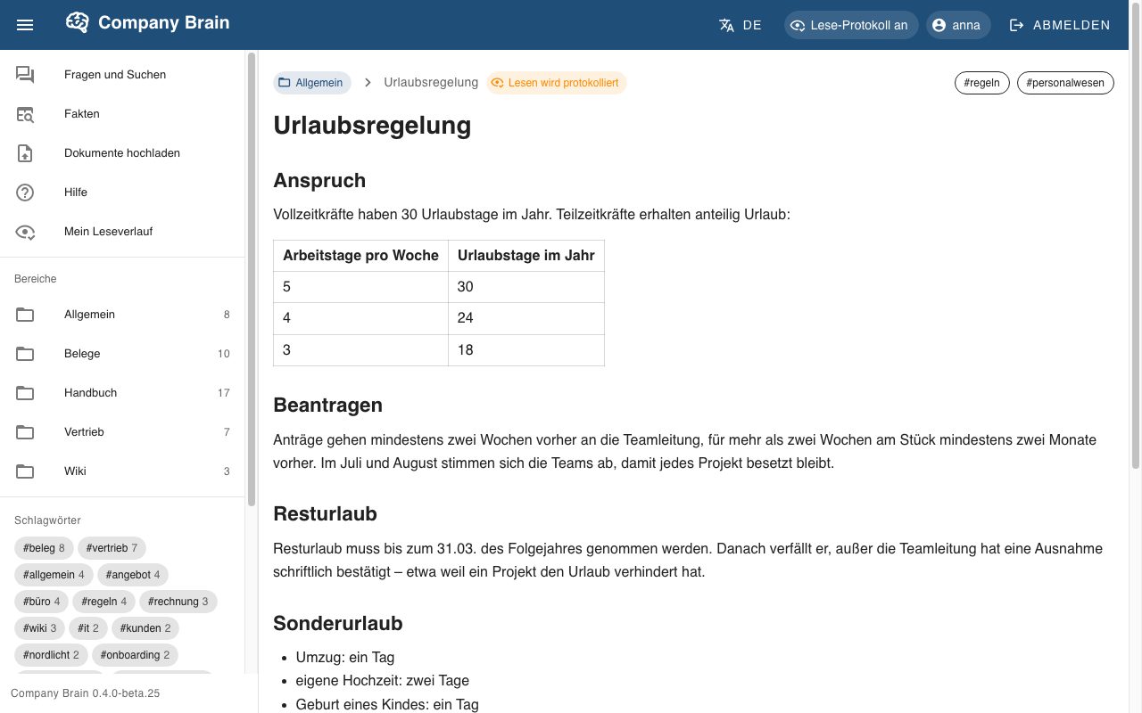Filter by the #nordlicht keyword chip
Screen dimensions: 1142x713
click(51, 655)
